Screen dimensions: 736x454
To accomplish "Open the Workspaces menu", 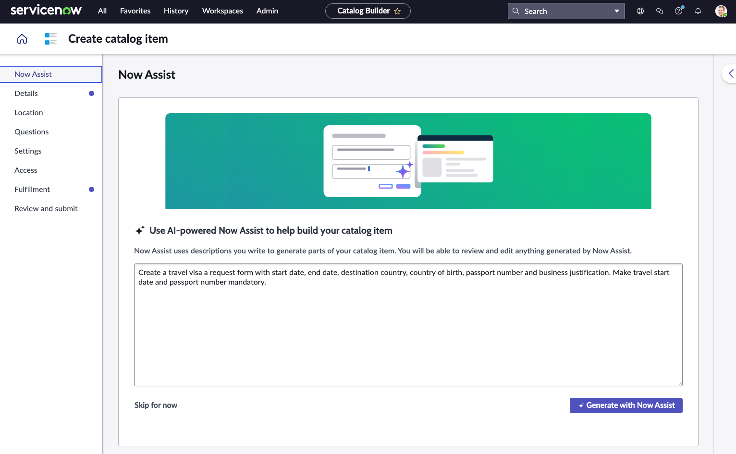I will (x=222, y=11).
